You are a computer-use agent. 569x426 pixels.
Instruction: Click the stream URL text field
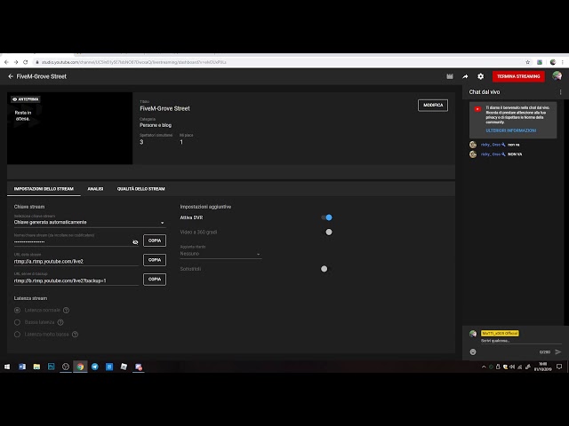(x=76, y=261)
